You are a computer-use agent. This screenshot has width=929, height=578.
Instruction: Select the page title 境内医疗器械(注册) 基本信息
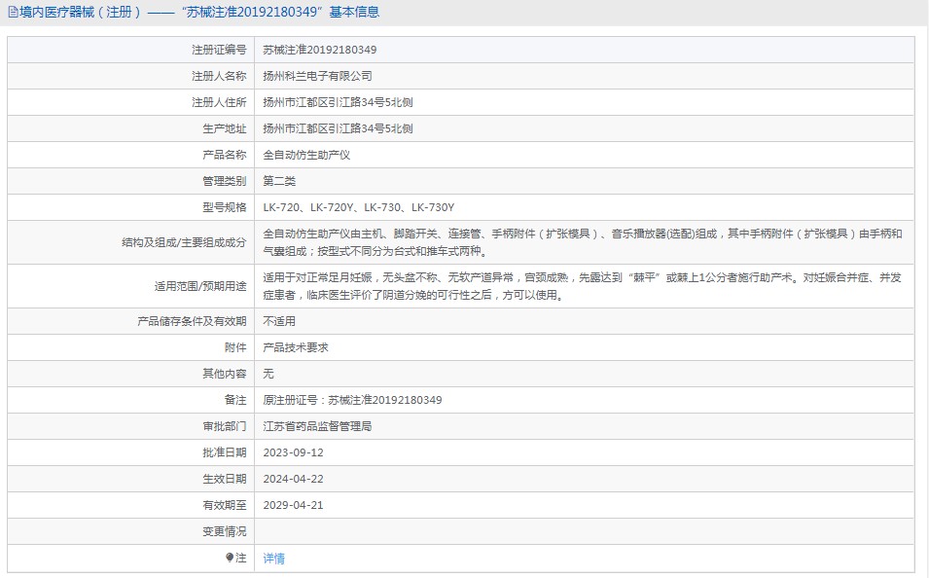pos(199,12)
